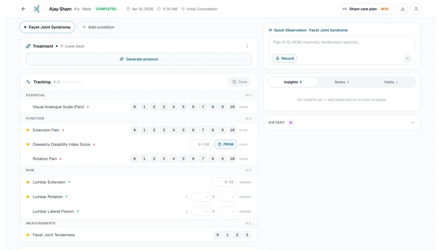Toggle favorite star for Lumbar Extension
Image resolution: width=440 pixels, height=250 pixels.
28,182
